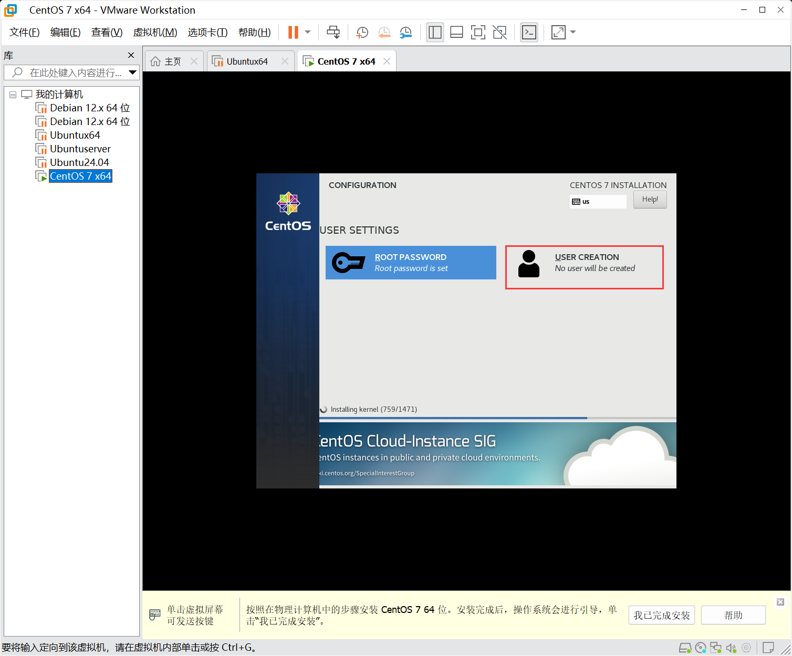The image size is (792, 656).
Task: Click the CentOS logo in the installer
Action: 288,212
